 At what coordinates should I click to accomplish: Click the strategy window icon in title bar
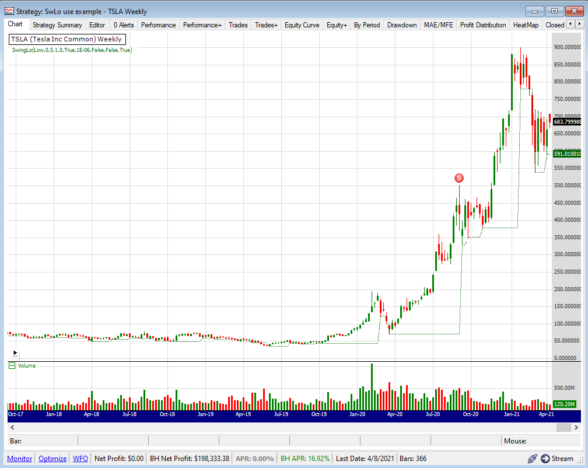[x=9, y=11]
